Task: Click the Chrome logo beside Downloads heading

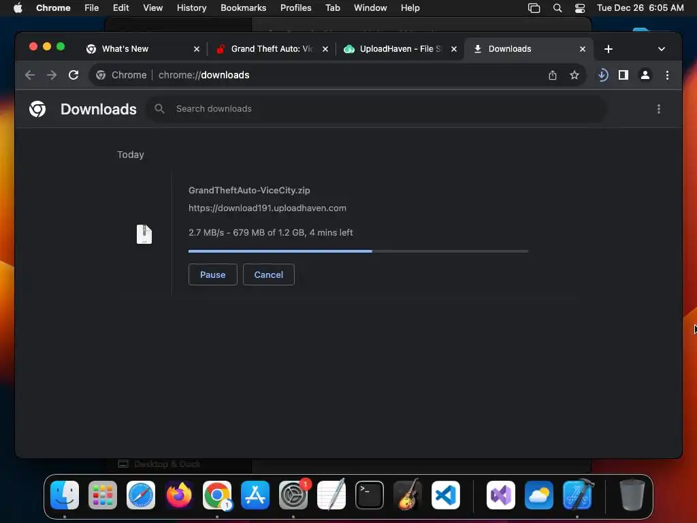Action: pos(37,109)
